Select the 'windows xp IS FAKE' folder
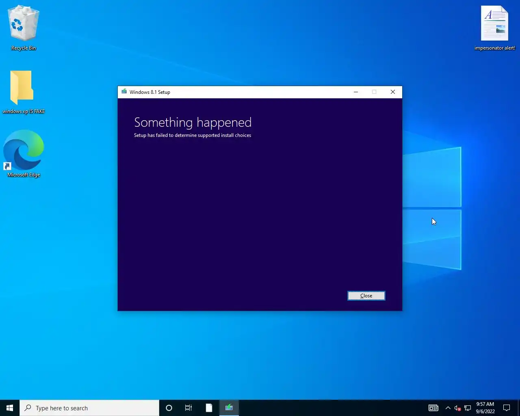The height and width of the screenshot is (416, 520). [x=24, y=93]
